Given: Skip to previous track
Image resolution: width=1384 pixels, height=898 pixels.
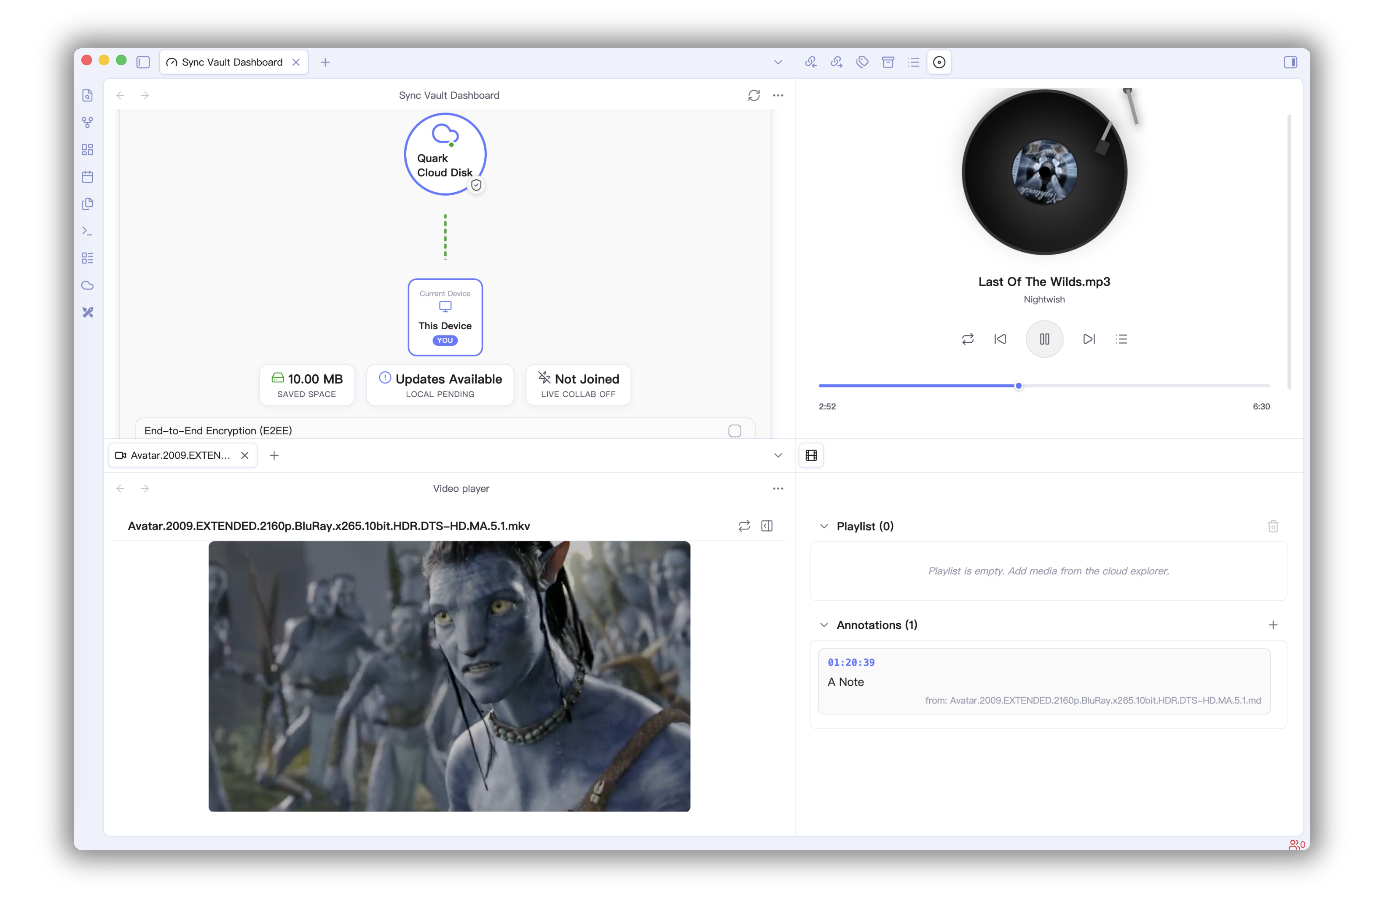Looking at the screenshot, I should [1000, 339].
